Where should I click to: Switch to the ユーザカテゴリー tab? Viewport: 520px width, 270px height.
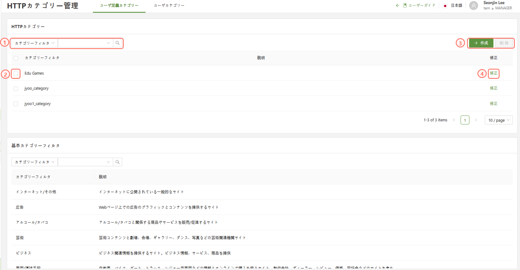pos(169,6)
